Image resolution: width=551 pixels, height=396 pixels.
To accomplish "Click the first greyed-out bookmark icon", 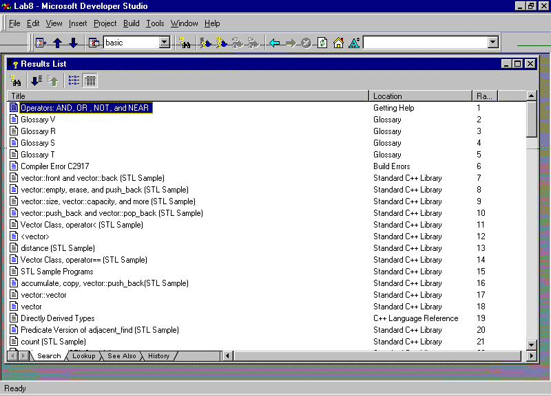I will 237,43.
